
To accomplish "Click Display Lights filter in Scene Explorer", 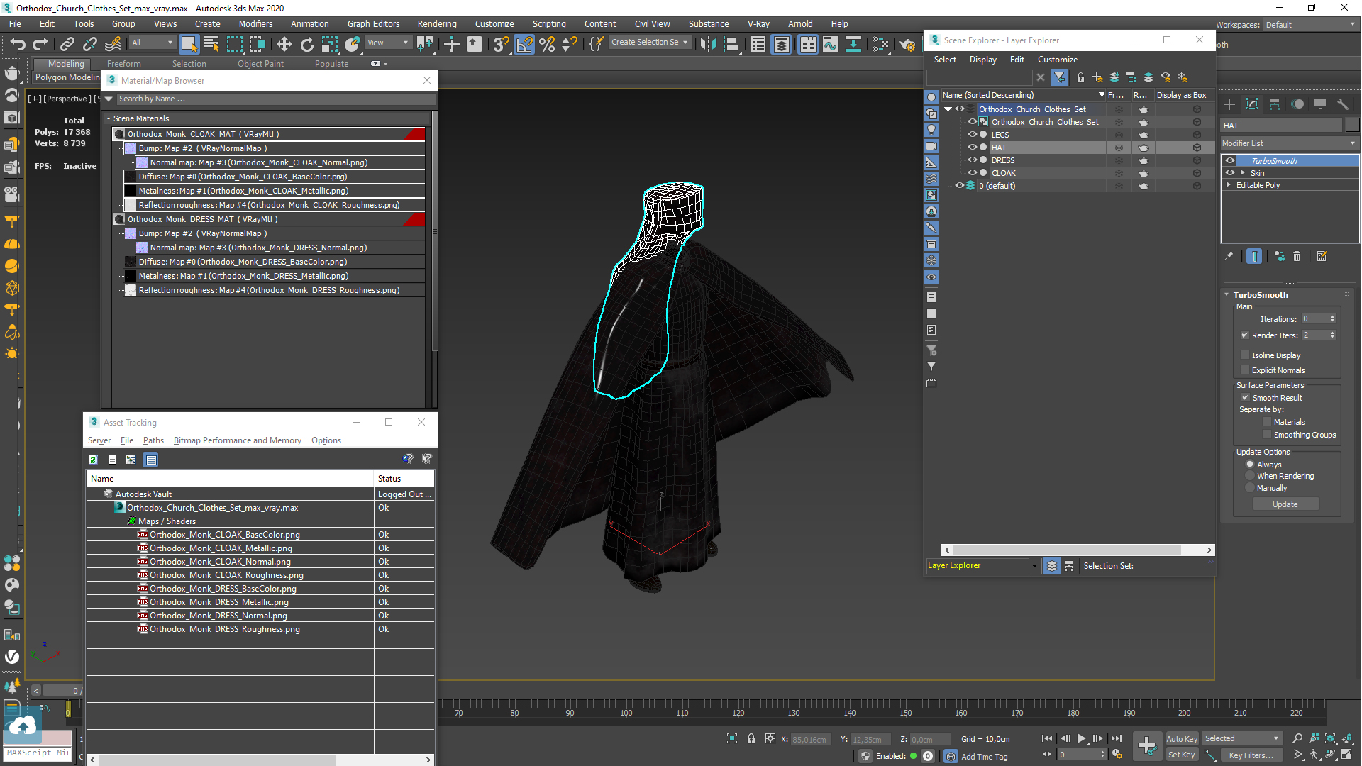I will tap(931, 130).
